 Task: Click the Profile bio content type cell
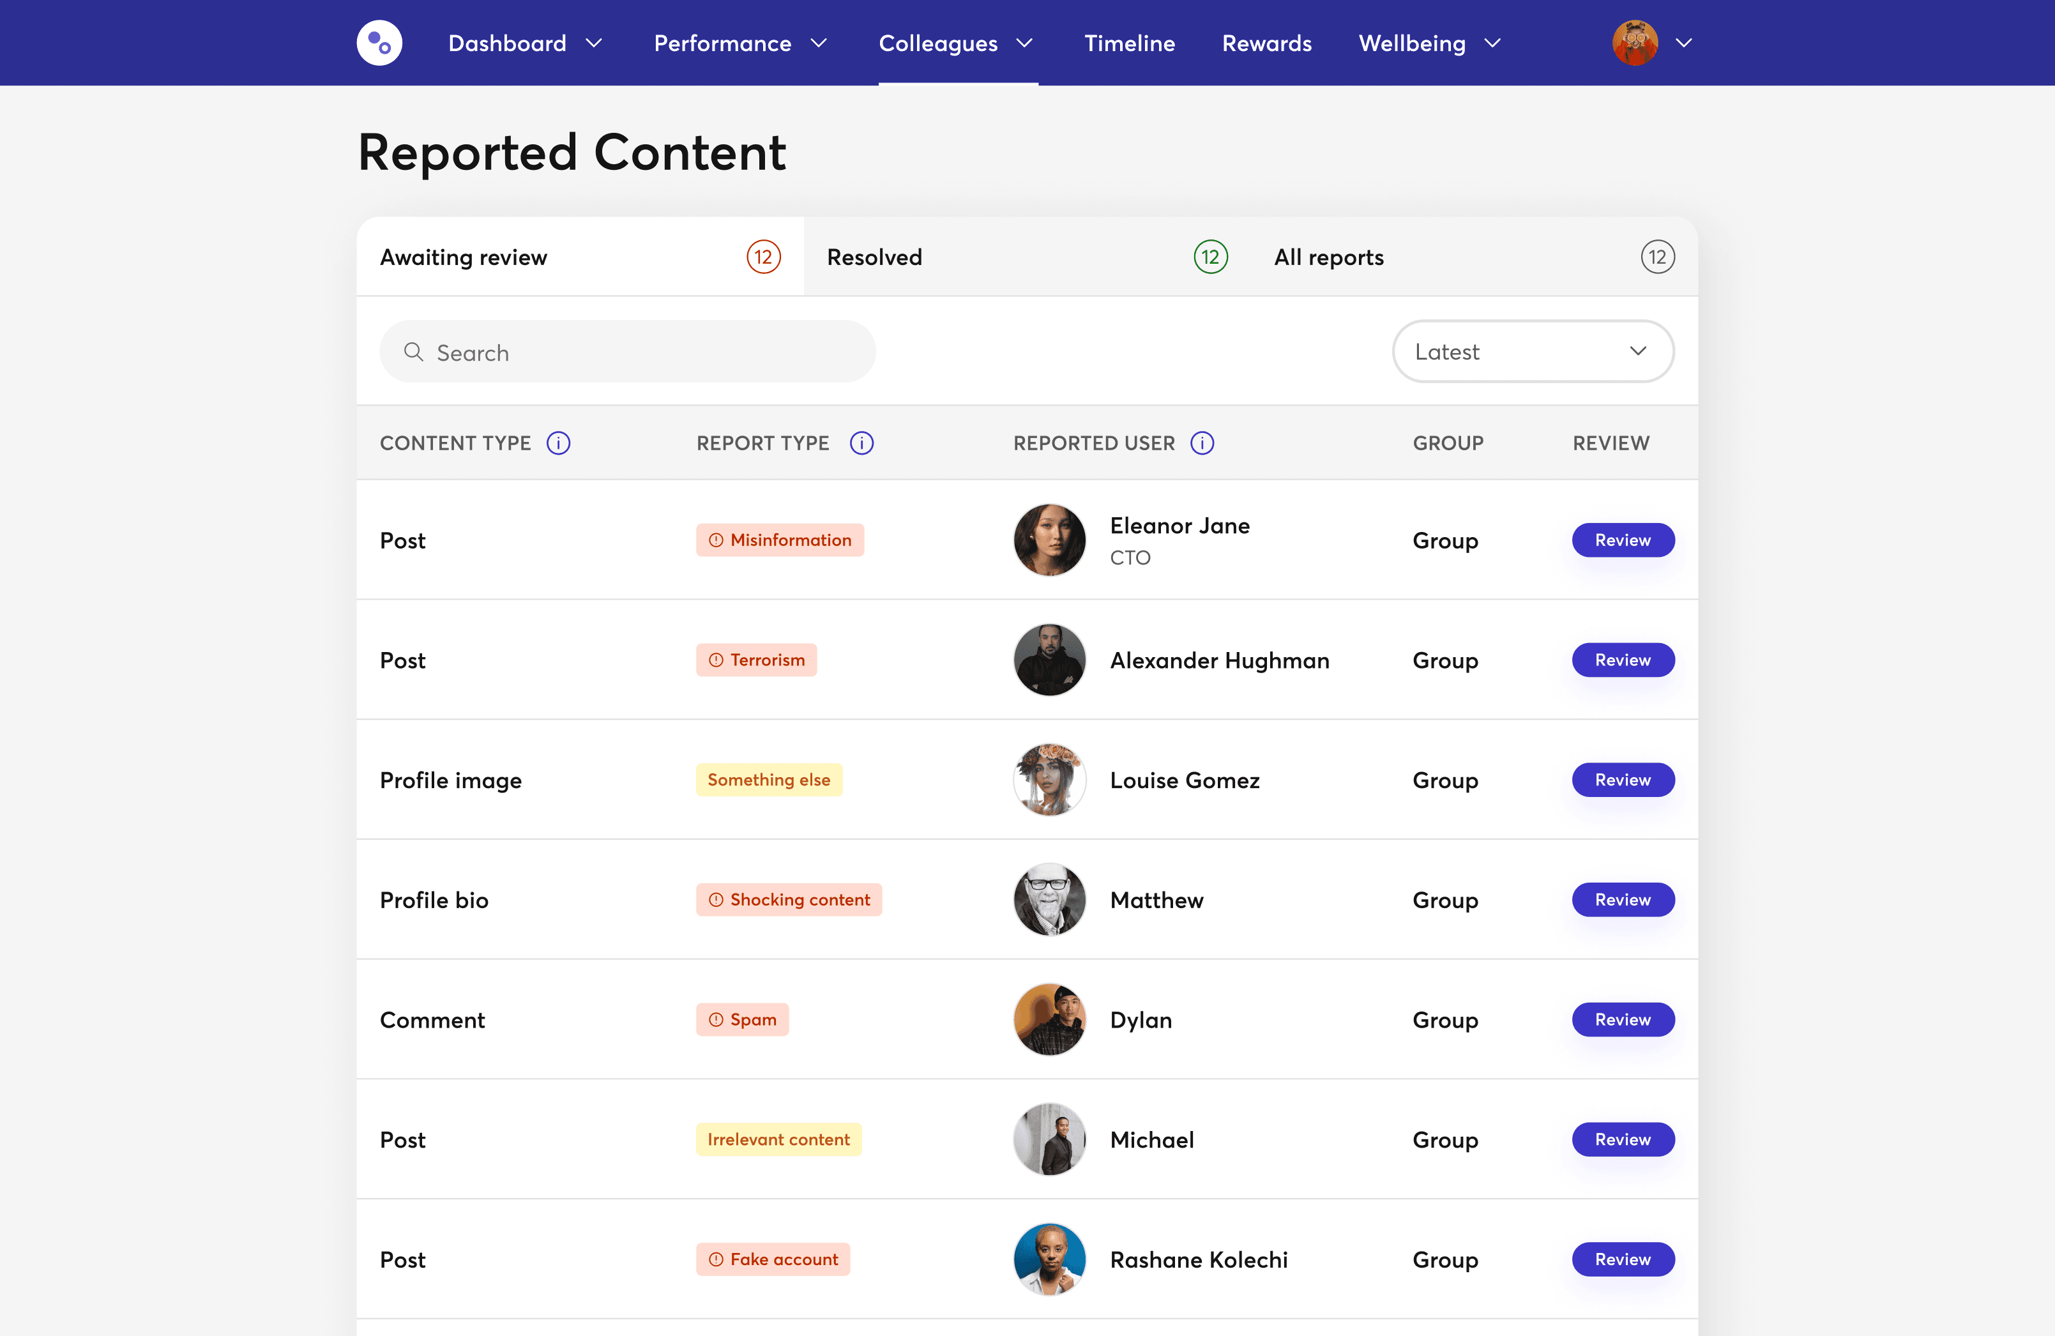[x=434, y=900]
